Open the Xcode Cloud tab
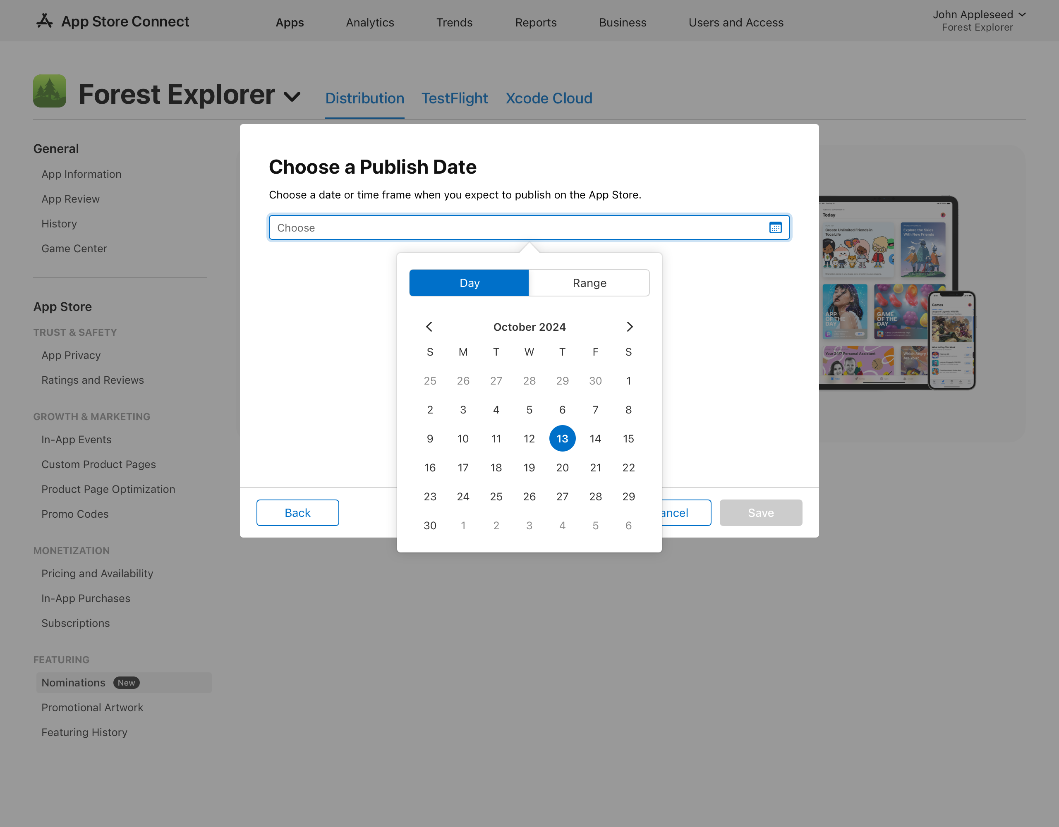 pos(549,98)
